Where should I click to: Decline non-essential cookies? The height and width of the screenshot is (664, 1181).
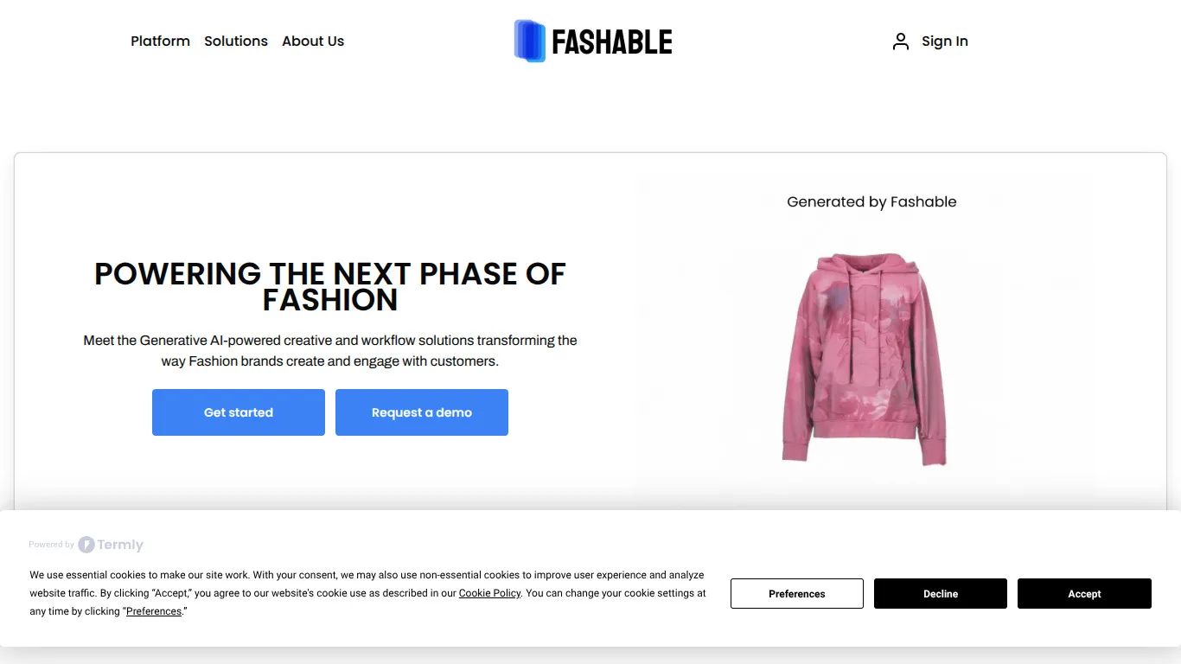[940, 594]
